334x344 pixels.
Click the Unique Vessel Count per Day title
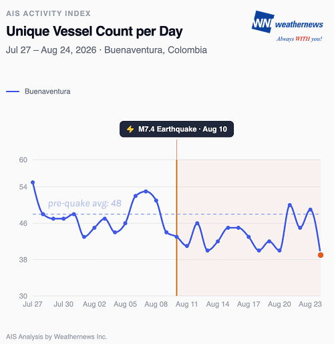(94, 31)
